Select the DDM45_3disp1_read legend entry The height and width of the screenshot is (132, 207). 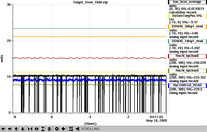187,27
